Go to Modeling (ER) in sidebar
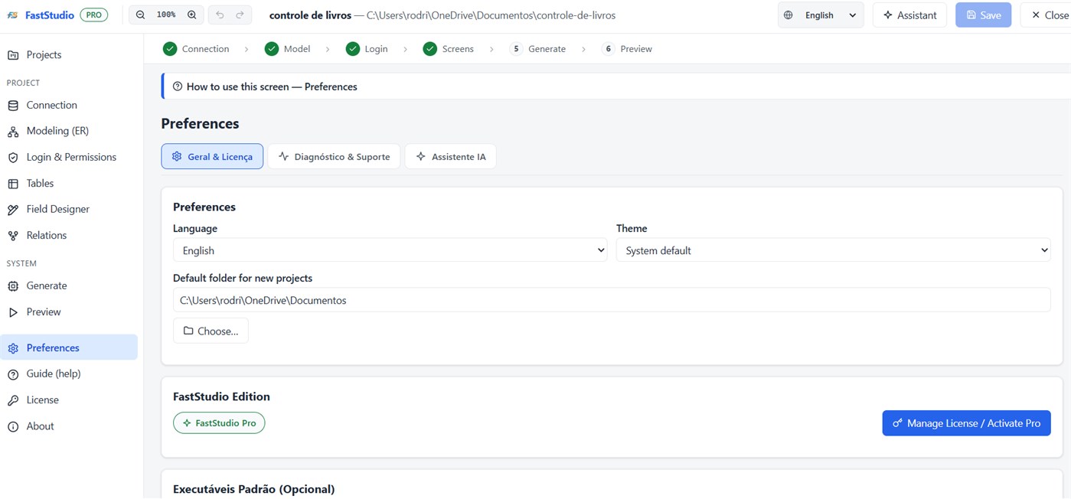The width and height of the screenshot is (1071, 499). [69, 131]
